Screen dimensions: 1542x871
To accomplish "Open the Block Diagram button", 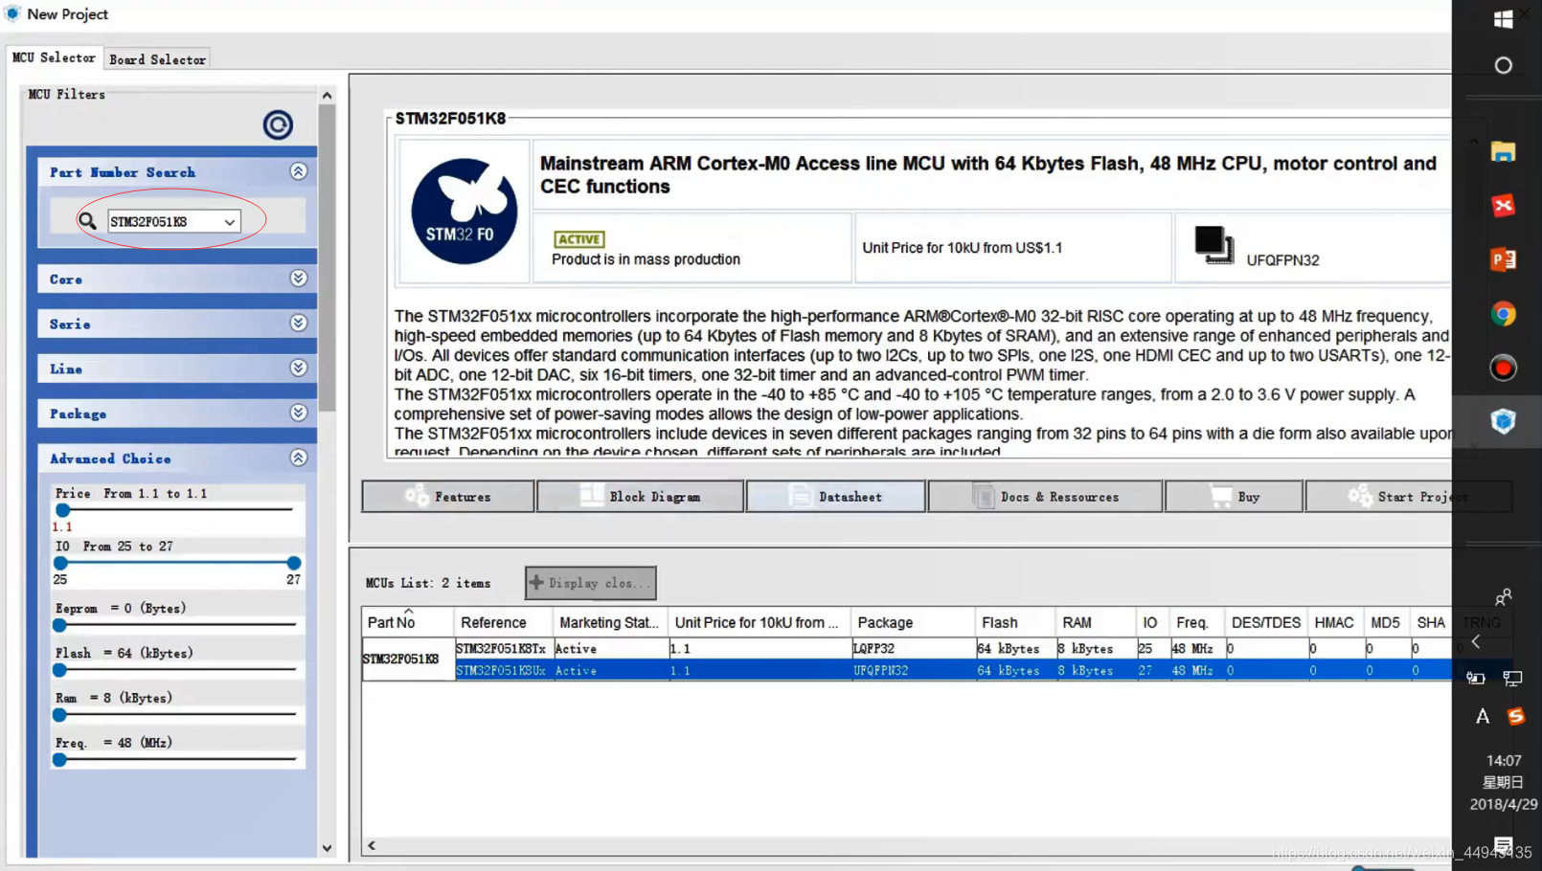I will click(641, 497).
